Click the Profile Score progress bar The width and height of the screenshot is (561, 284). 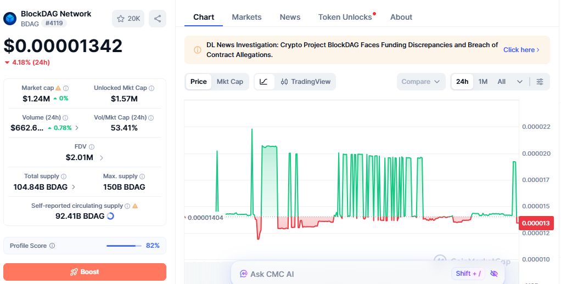point(124,246)
